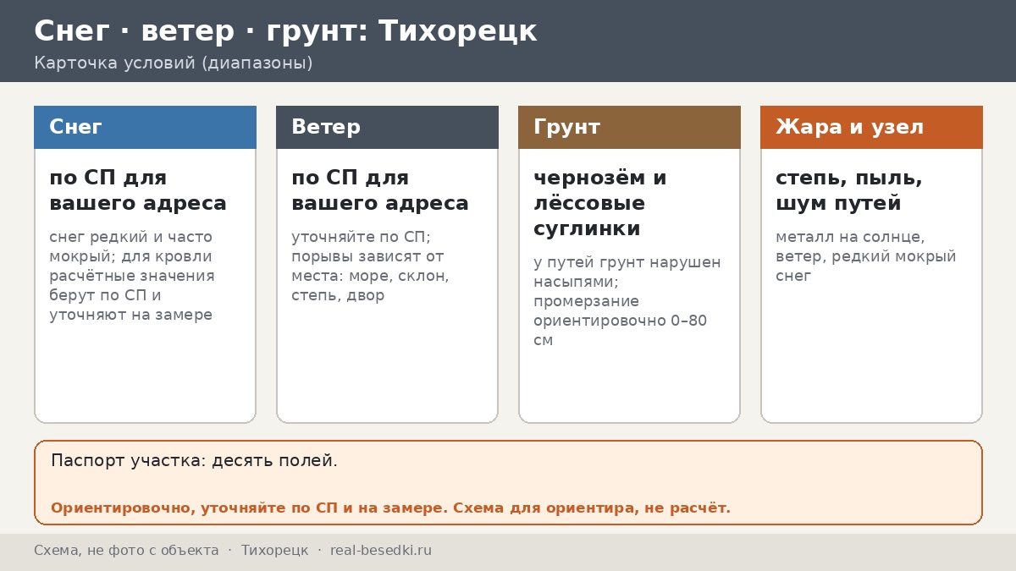
Task: Click the brown 'Грунт' card header
Action: pyautogui.click(x=629, y=127)
